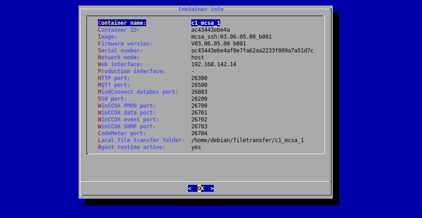This screenshot has height=218, width=422.
Task: Select the 'Production interface:' label
Action: pos(131,71)
